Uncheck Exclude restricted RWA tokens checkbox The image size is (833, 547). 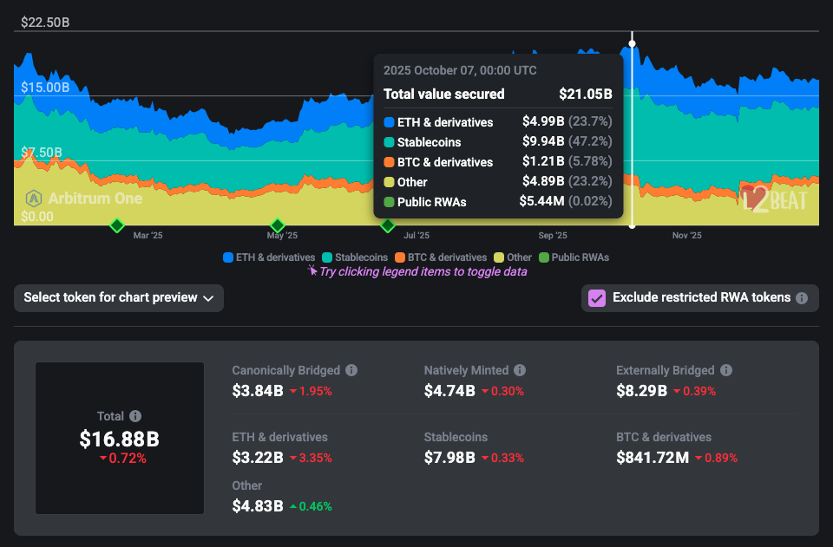coord(597,298)
